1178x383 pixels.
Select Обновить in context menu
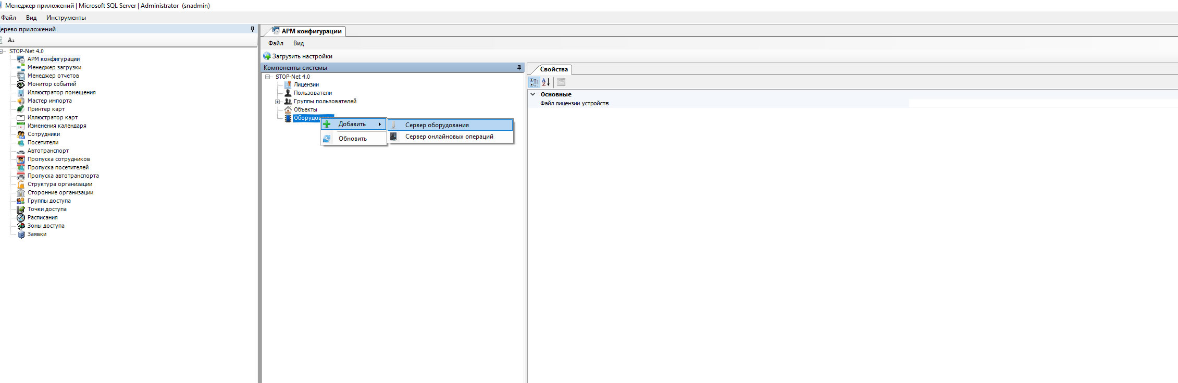tap(353, 139)
